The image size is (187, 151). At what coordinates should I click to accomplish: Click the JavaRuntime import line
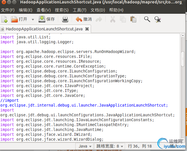(x=52, y=130)
